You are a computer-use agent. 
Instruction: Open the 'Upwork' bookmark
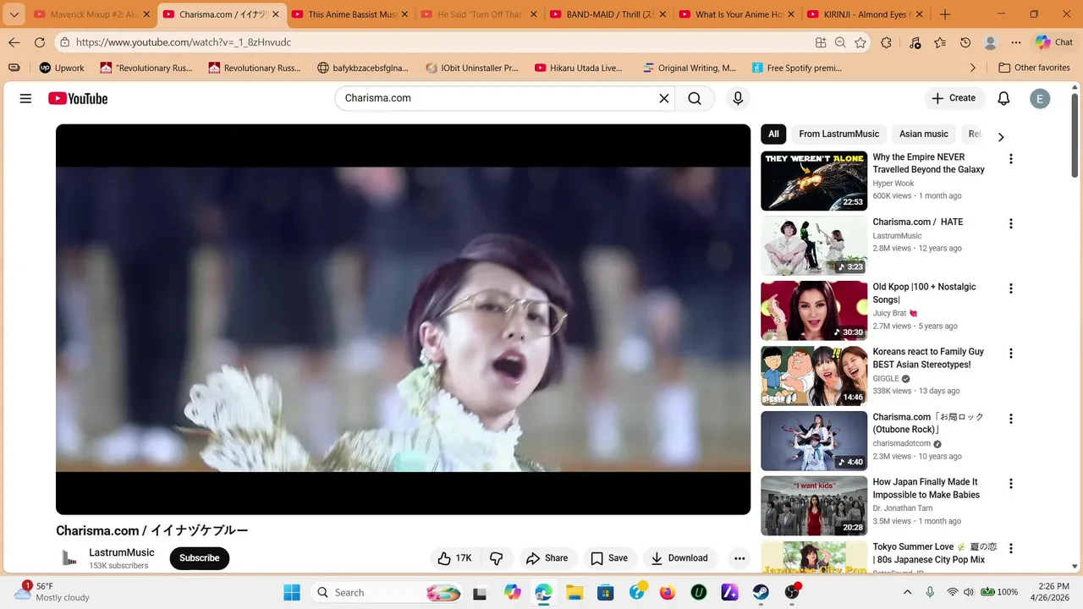[x=62, y=68]
